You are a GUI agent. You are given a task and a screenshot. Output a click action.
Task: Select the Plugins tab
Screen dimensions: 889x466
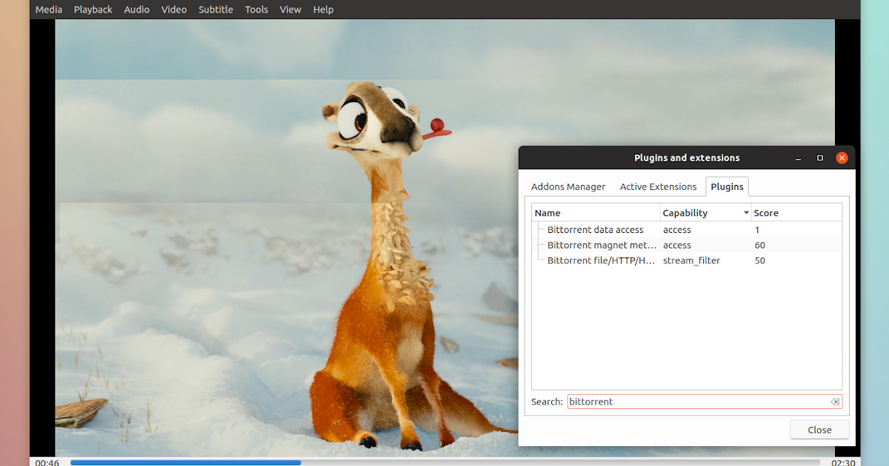click(727, 186)
